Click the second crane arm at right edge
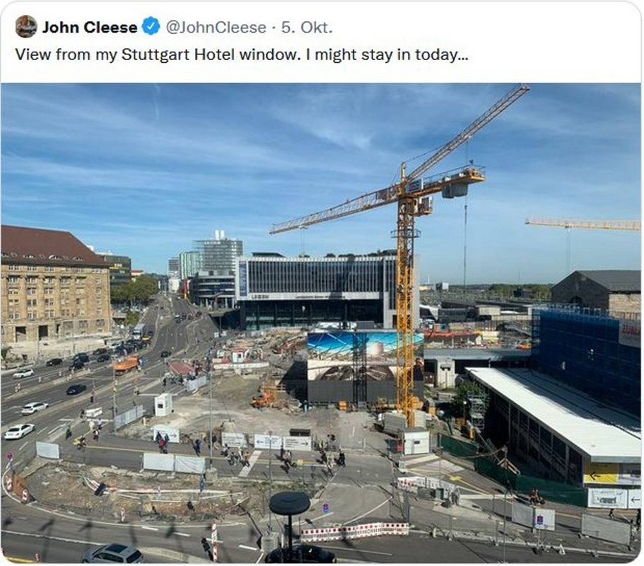 coord(582,224)
